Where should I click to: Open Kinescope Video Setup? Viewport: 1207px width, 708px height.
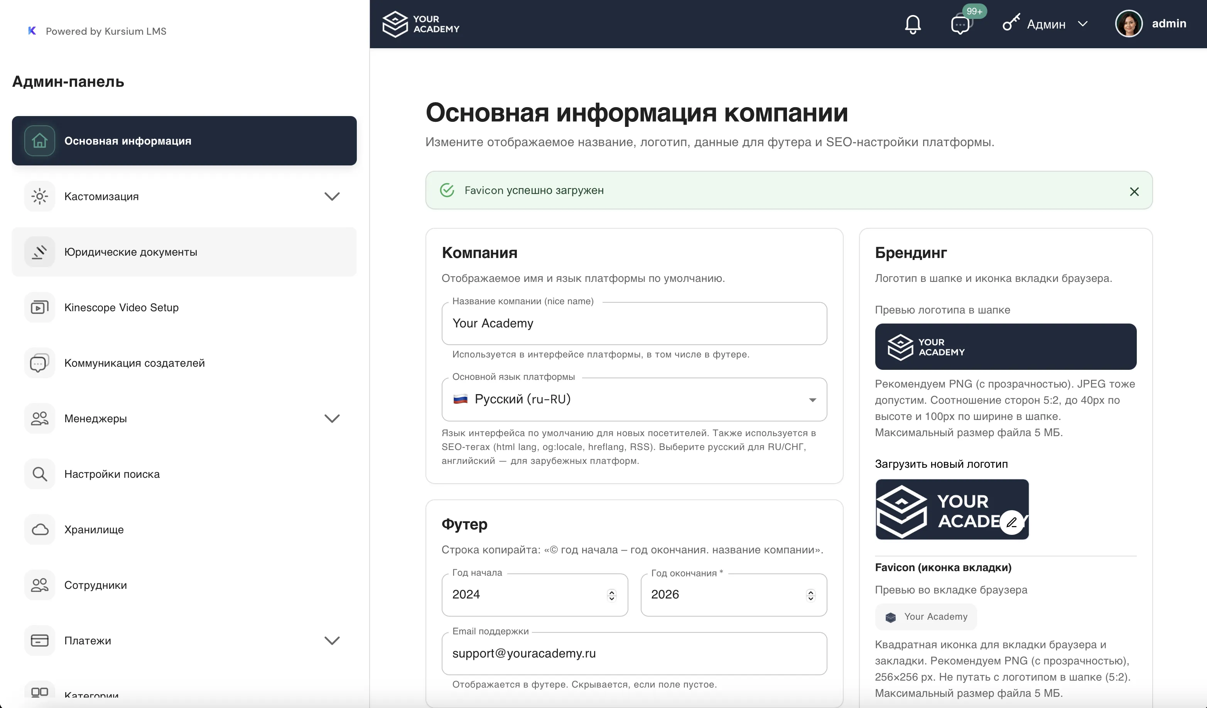pos(184,307)
